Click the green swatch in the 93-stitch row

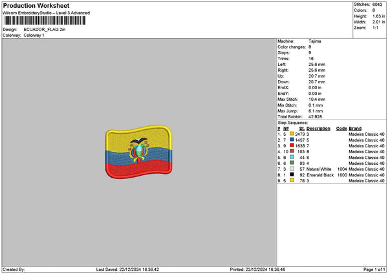(x=292, y=163)
